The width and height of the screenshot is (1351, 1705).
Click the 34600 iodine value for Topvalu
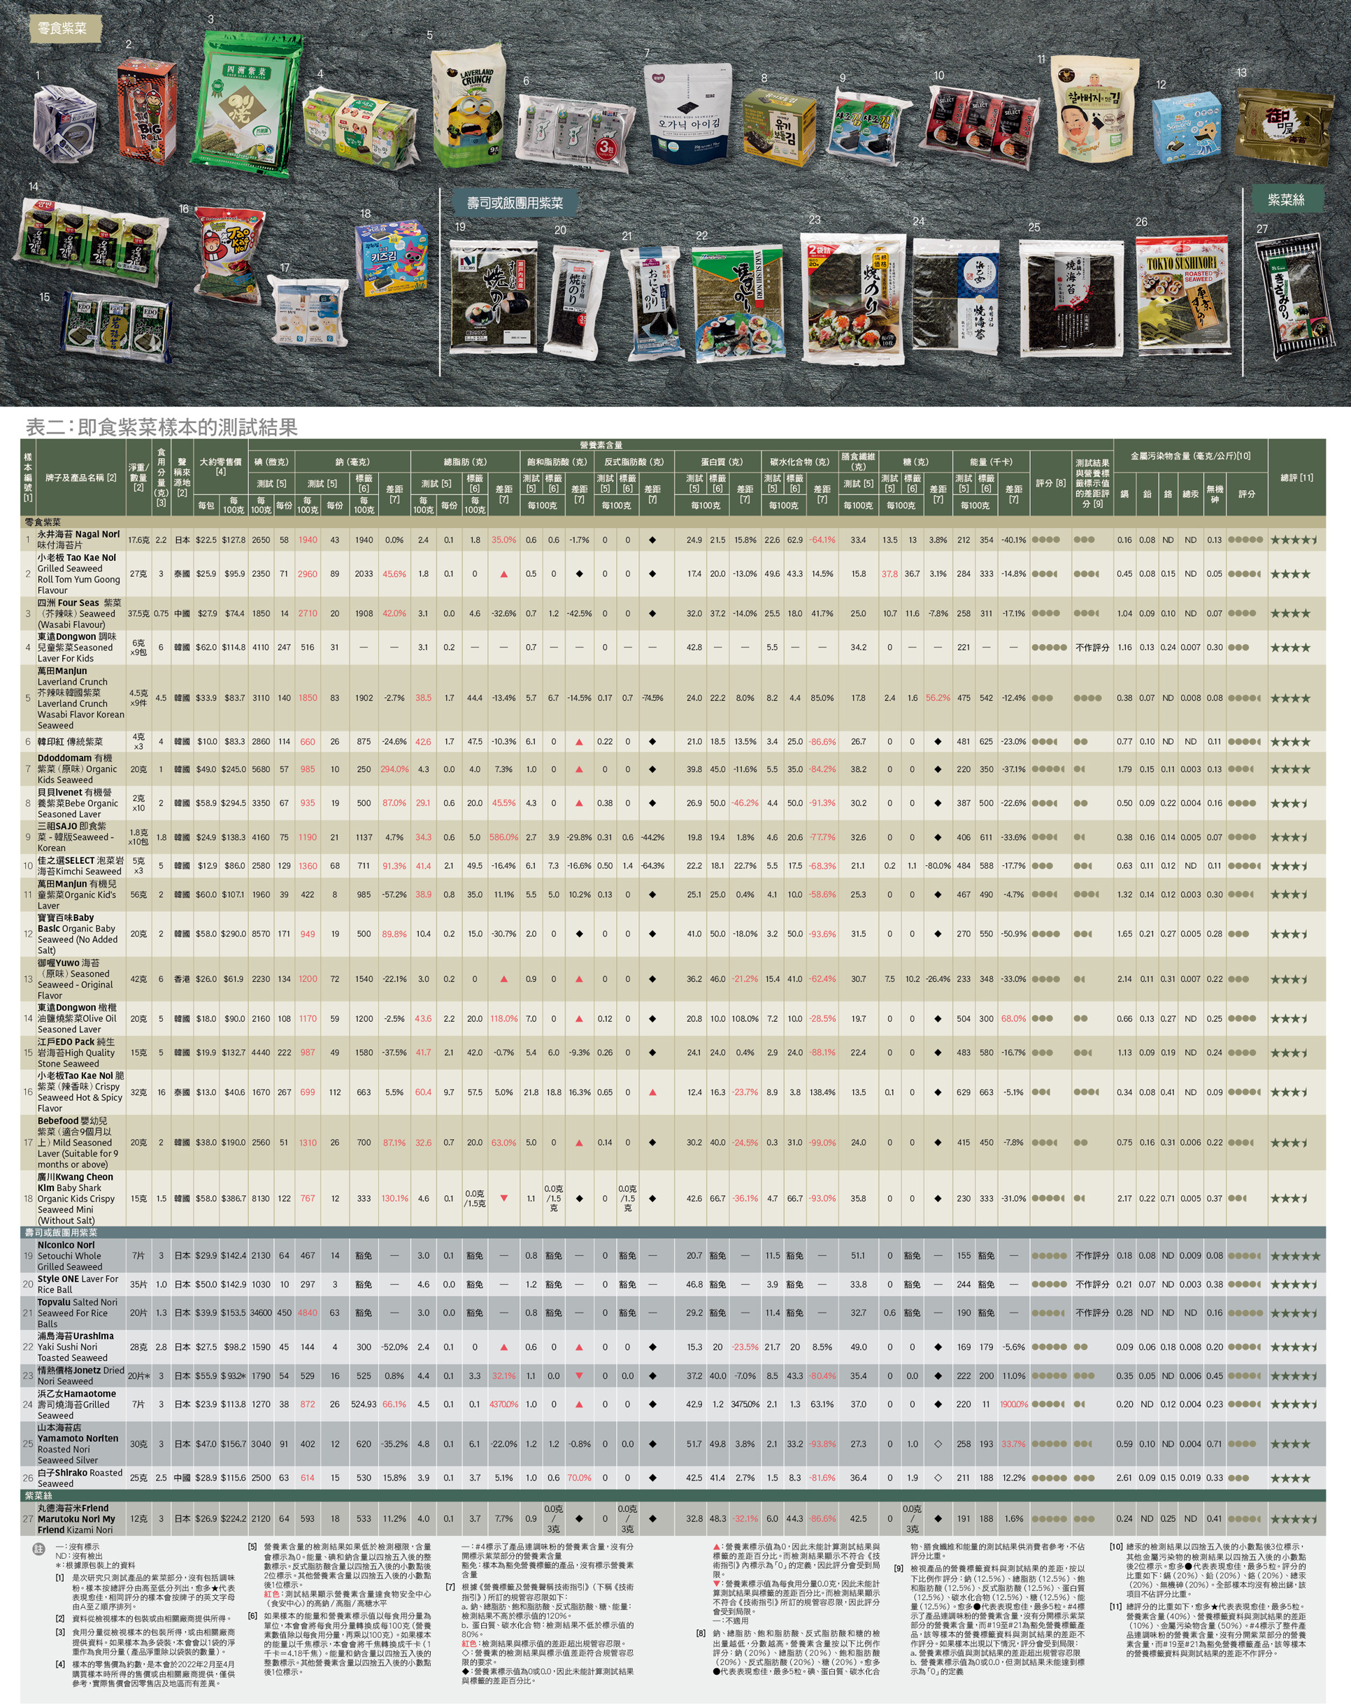(x=261, y=1313)
